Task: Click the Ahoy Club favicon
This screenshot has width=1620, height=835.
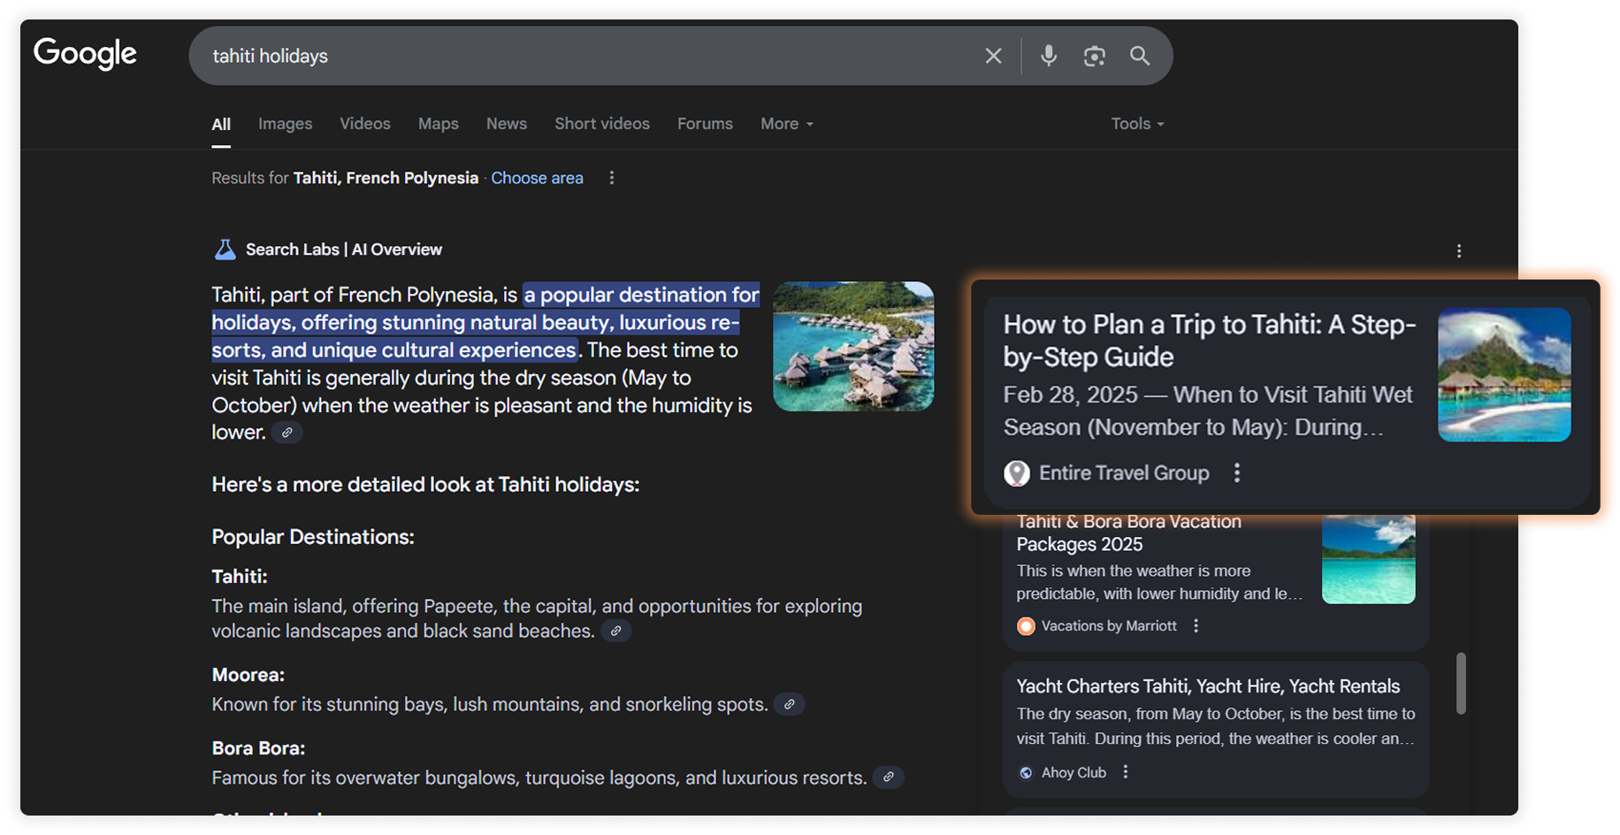Action: [x=1026, y=773]
